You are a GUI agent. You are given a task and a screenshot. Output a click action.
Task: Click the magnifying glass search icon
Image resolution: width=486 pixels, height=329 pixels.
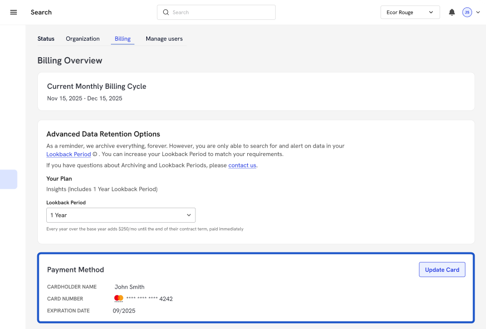click(166, 12)
